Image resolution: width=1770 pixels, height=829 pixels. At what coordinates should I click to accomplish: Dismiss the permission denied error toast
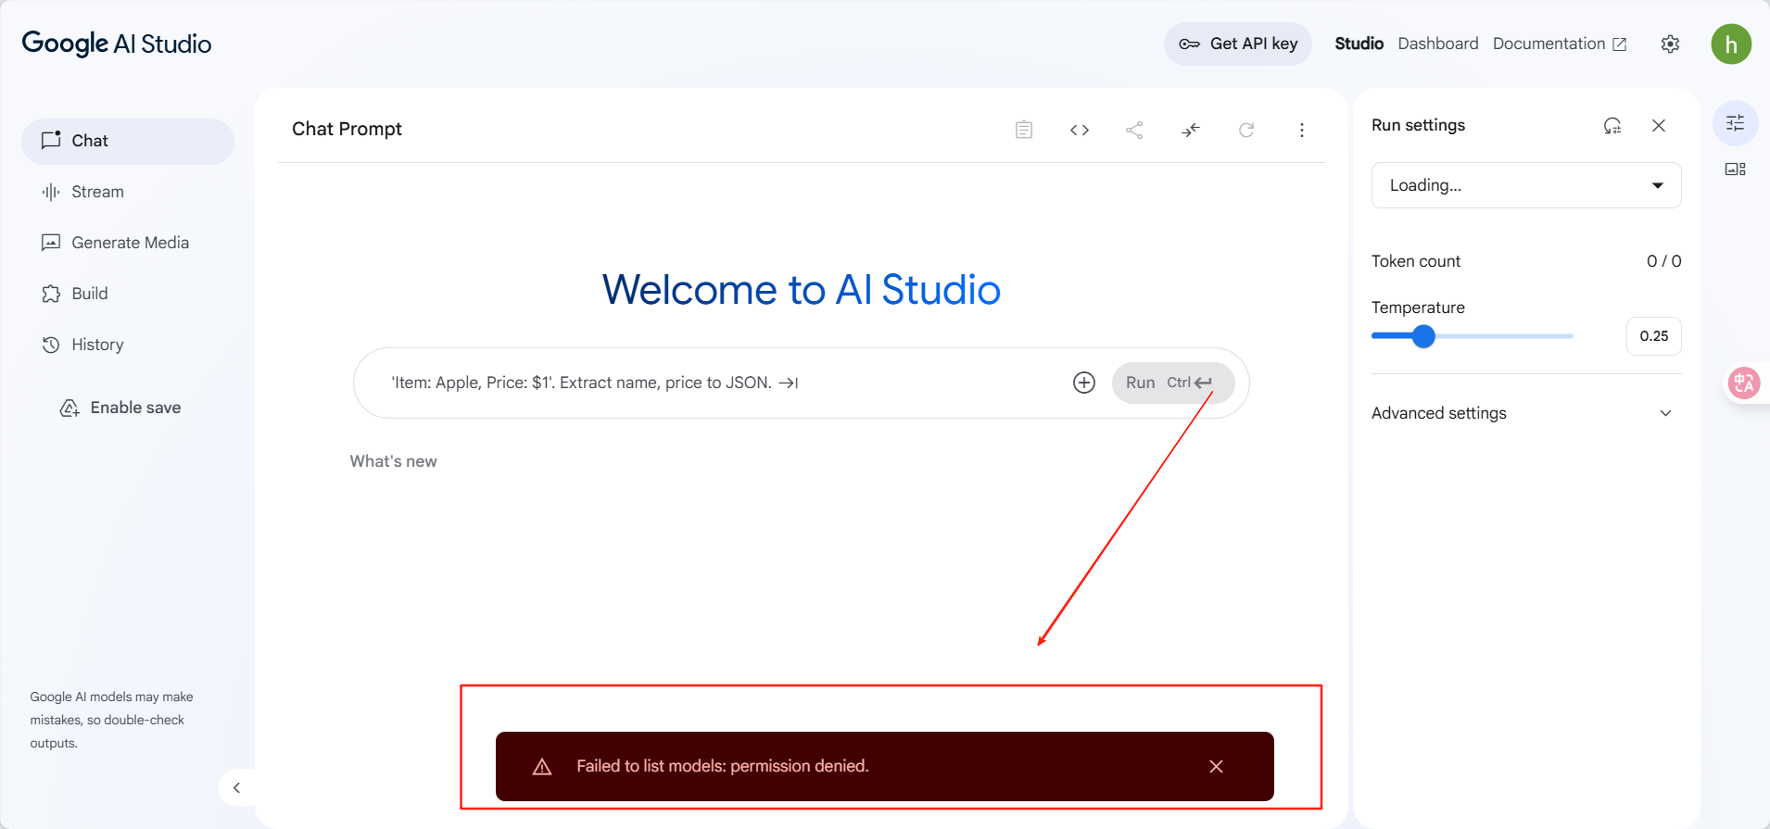pyautogui.click(x=1217, y=766)
